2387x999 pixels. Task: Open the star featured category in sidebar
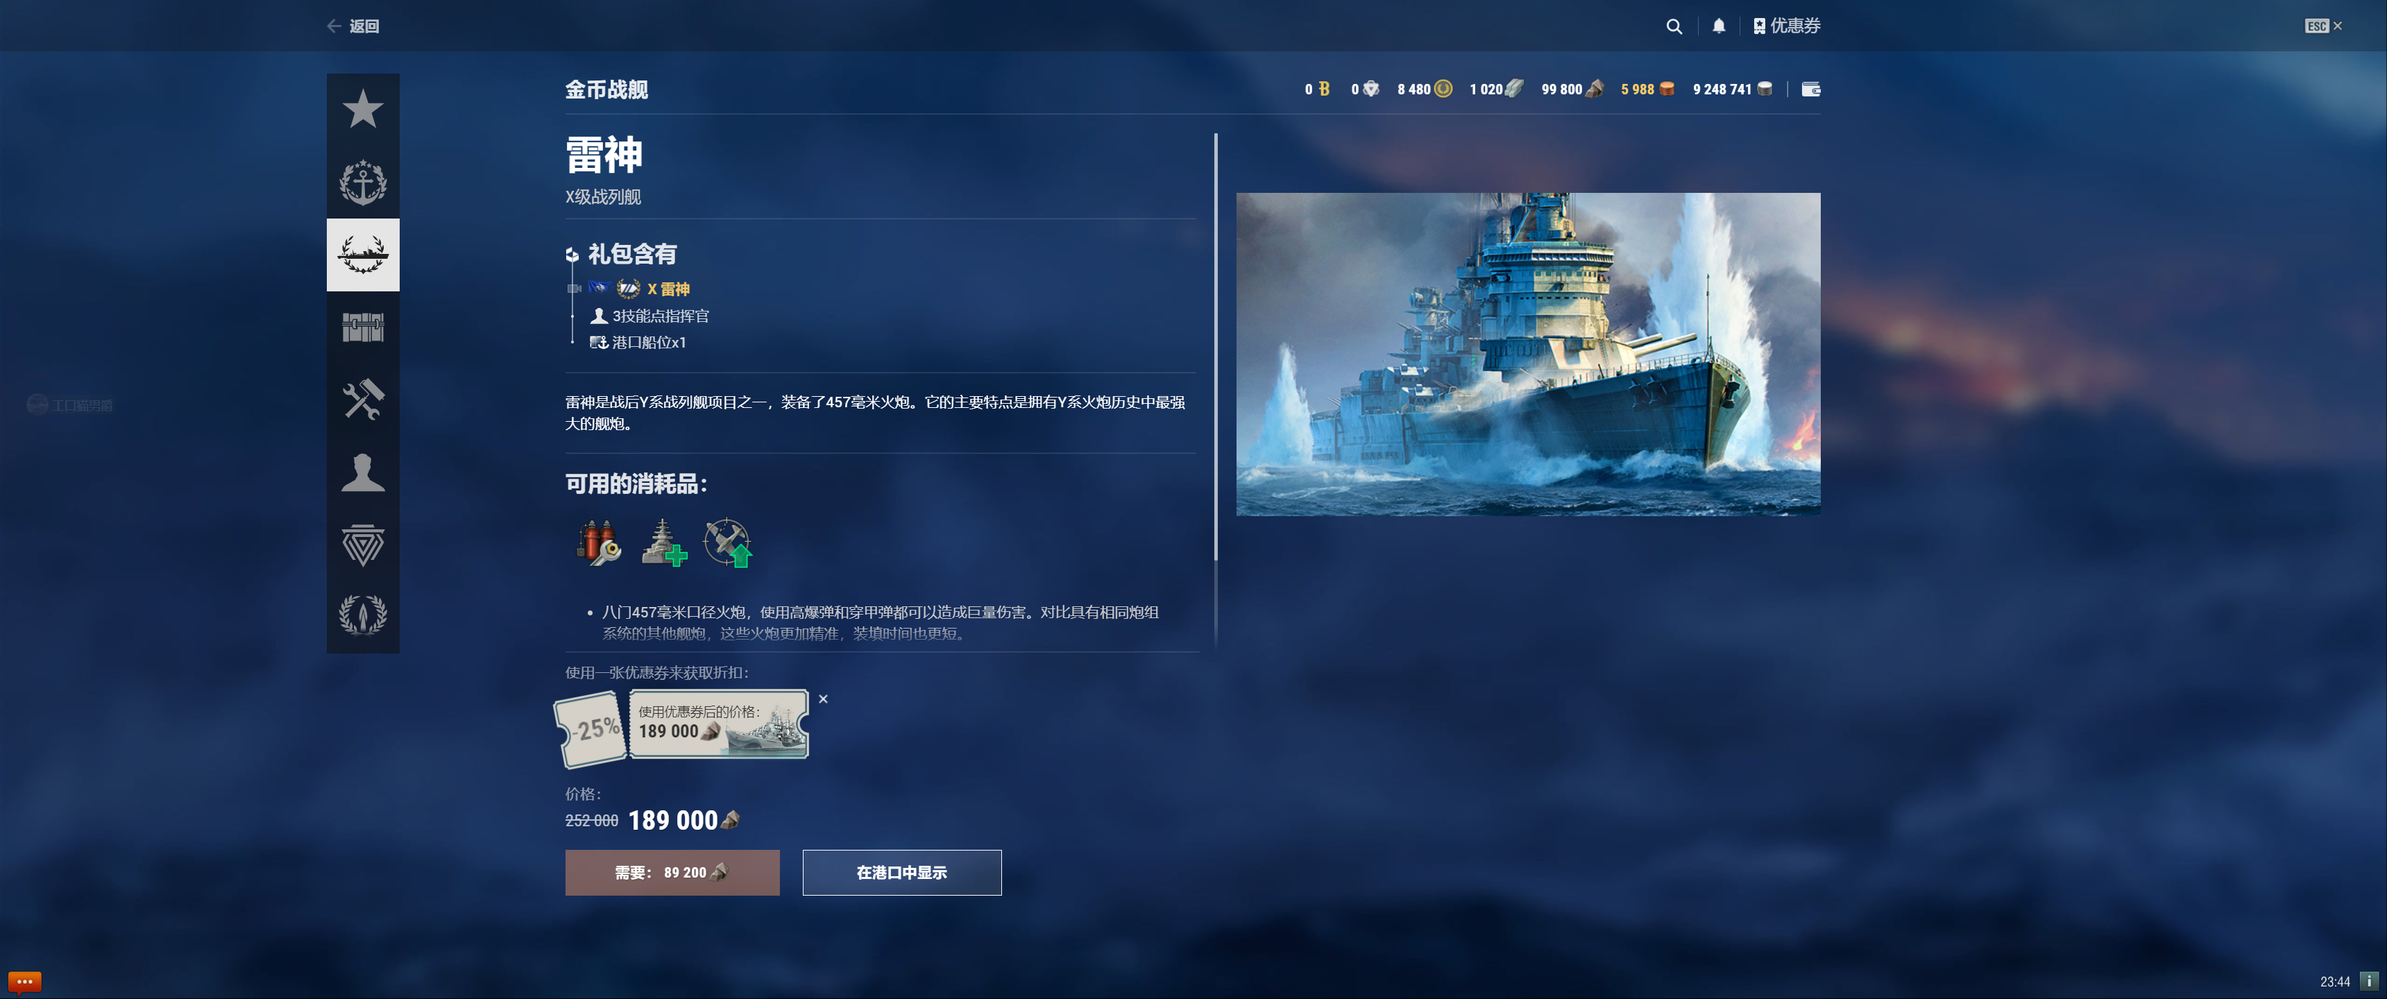tap(362, 110)
